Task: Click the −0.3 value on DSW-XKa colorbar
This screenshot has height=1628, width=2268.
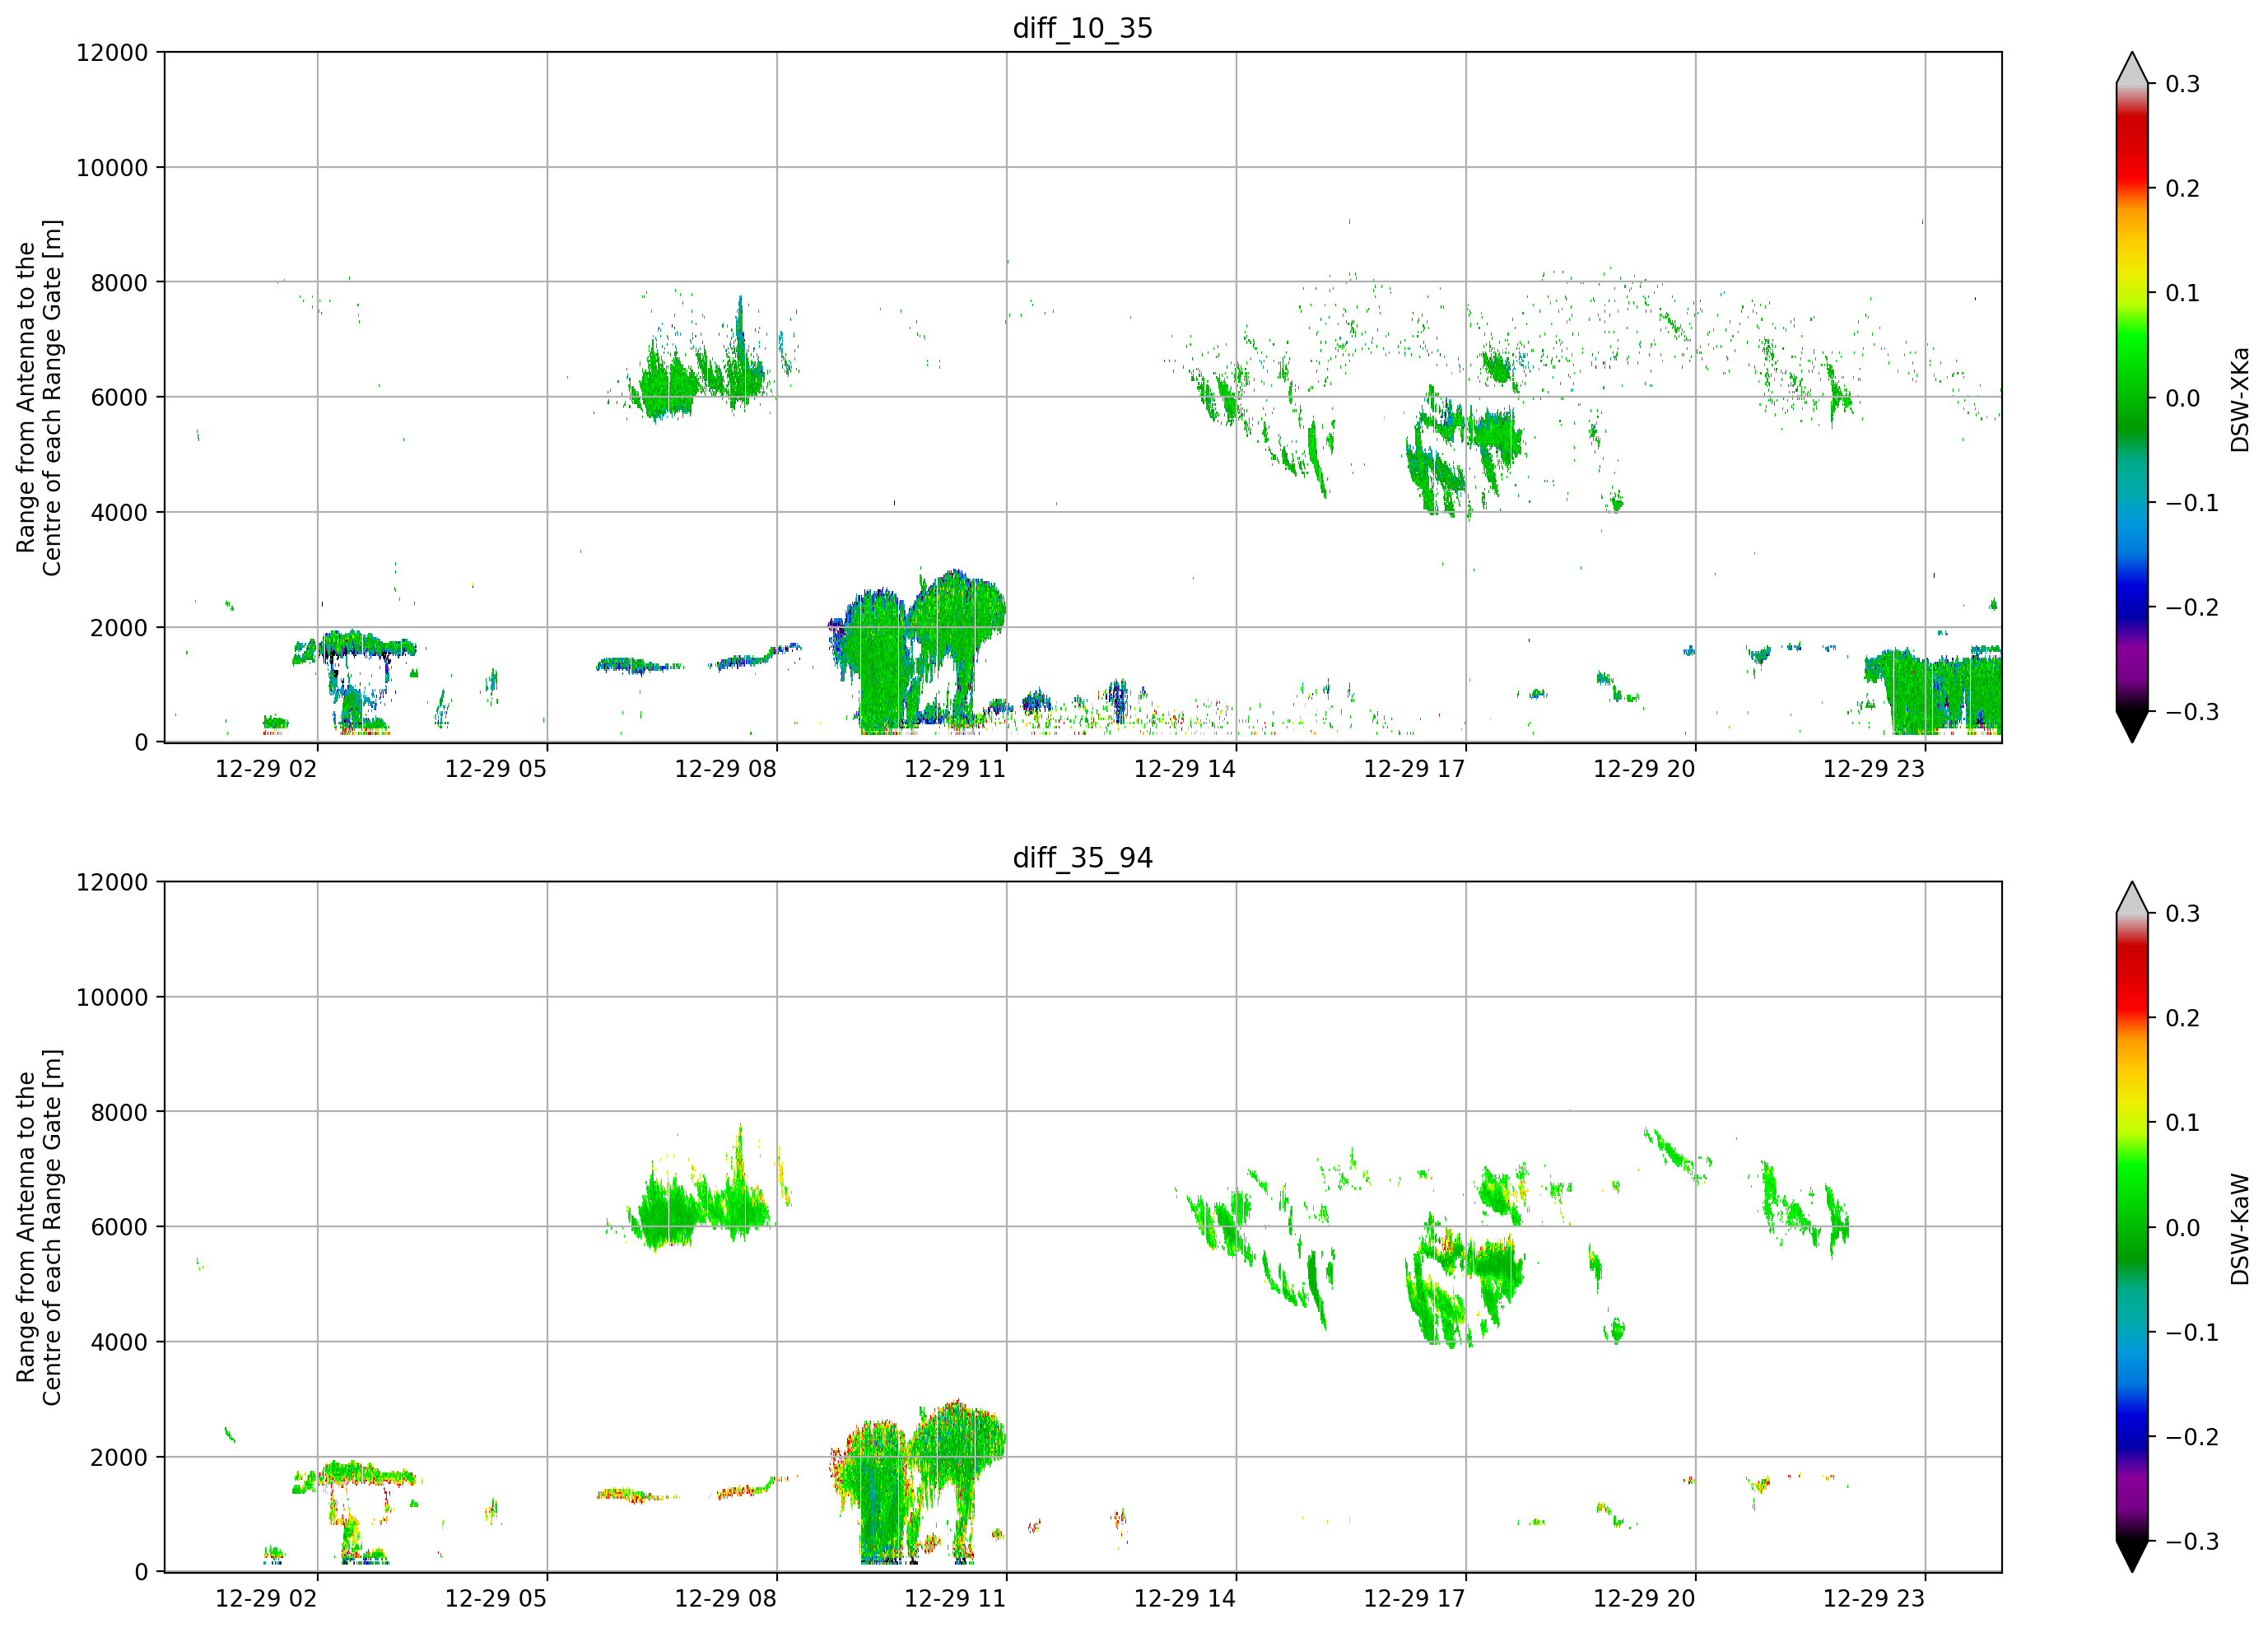Action: [2192, 712]
